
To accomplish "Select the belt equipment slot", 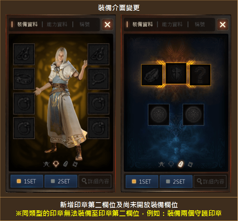I will pyautogui.click(x=24, y=79).
